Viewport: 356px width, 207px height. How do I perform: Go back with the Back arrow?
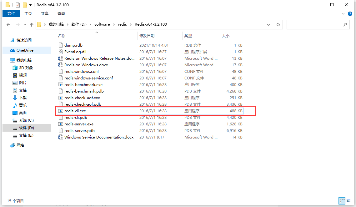pos(8,24)
